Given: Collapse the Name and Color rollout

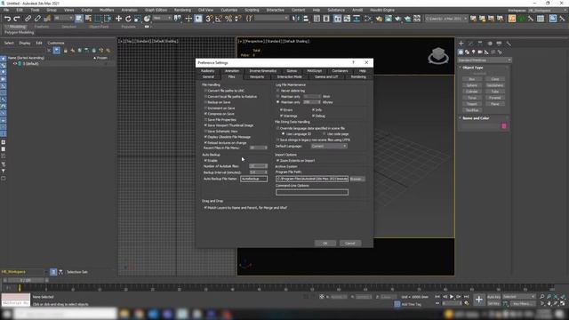Looking at the screenshot, I should (x=476, y=118).
